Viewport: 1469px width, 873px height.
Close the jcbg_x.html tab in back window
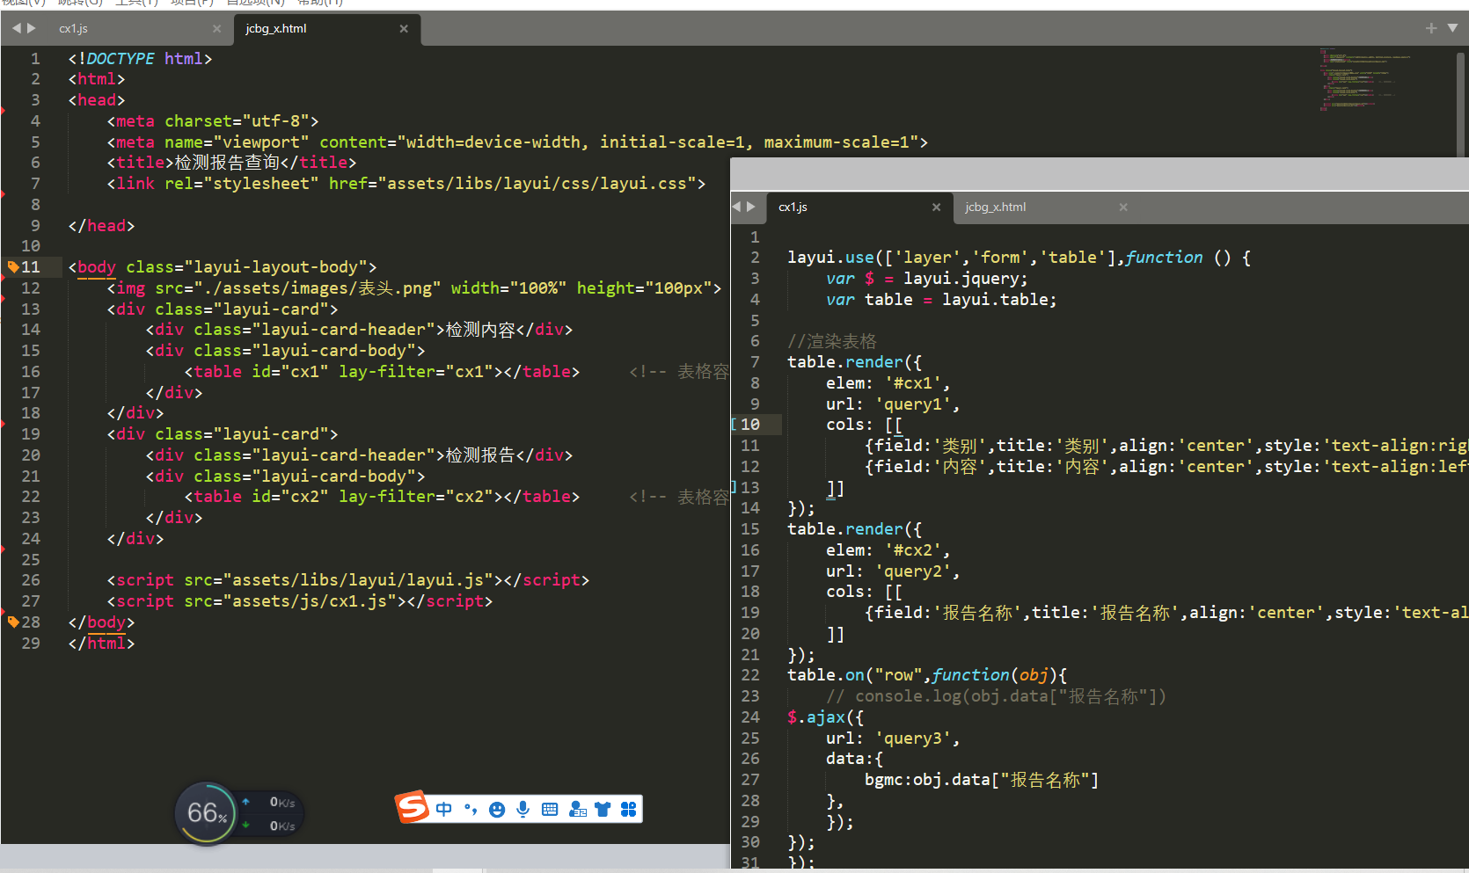pyautogui.click(x=404, y=28)
